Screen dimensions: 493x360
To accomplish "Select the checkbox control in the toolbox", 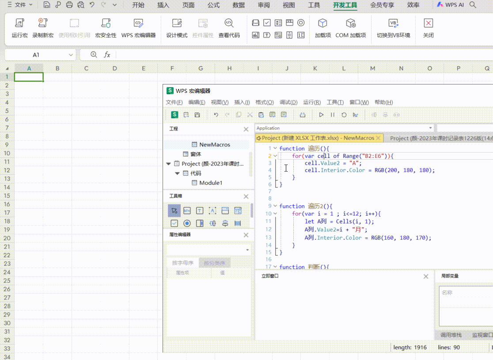I will tap(174, 223).
